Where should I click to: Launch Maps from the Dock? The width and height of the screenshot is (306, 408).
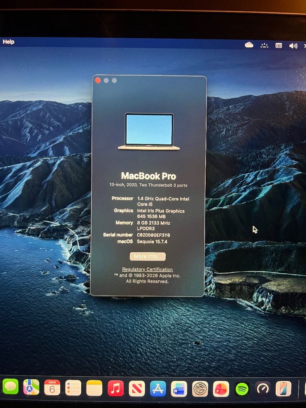click(31, 387)
